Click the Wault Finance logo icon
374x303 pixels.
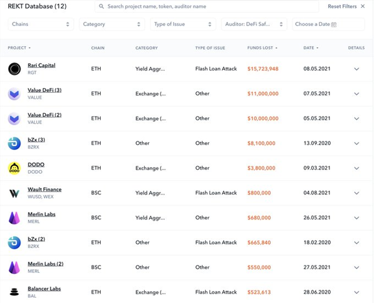(14, 193)
